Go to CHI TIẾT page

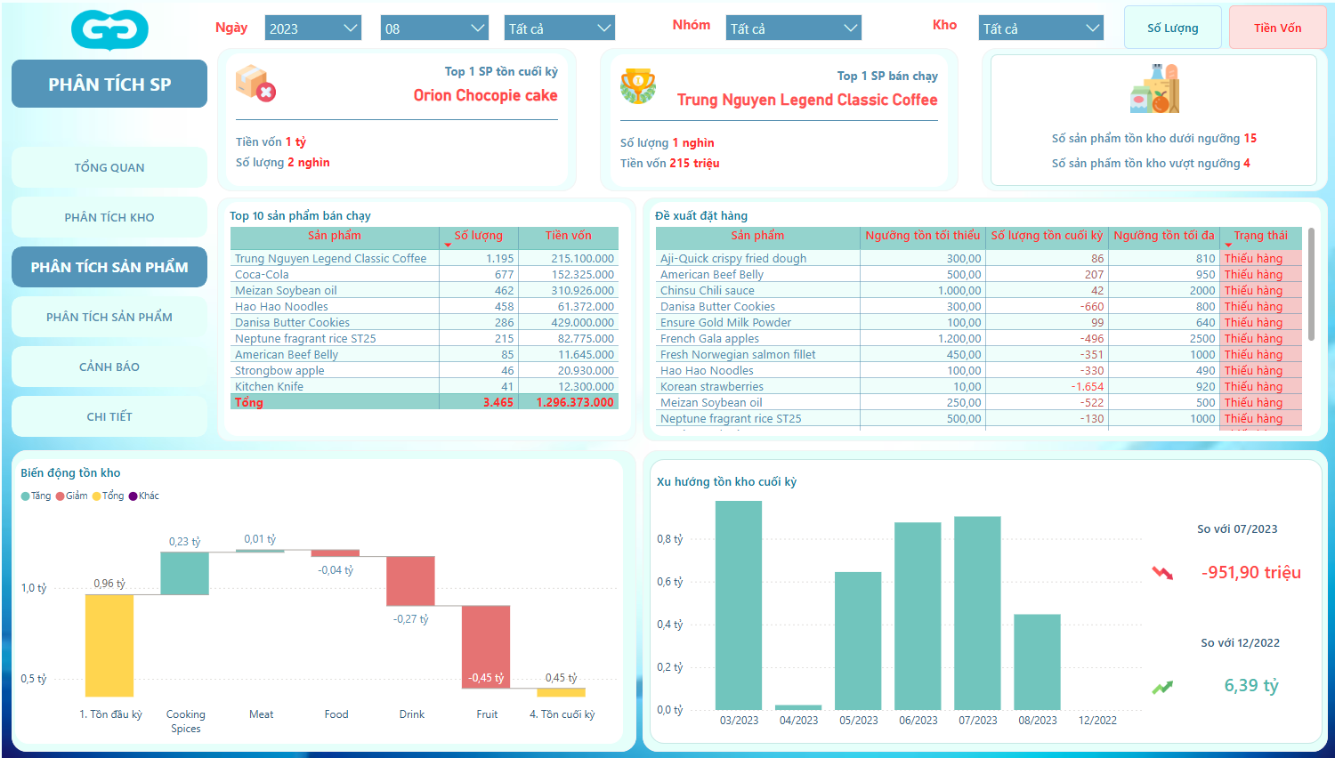109,416
